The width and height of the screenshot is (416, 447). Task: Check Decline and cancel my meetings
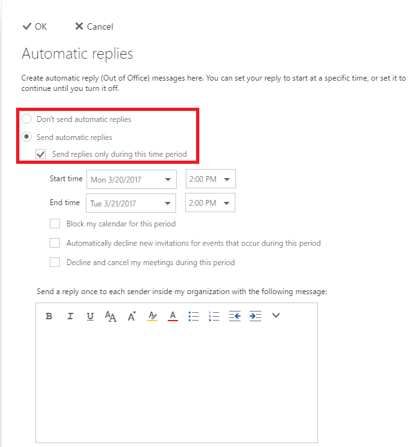(55, 263)
